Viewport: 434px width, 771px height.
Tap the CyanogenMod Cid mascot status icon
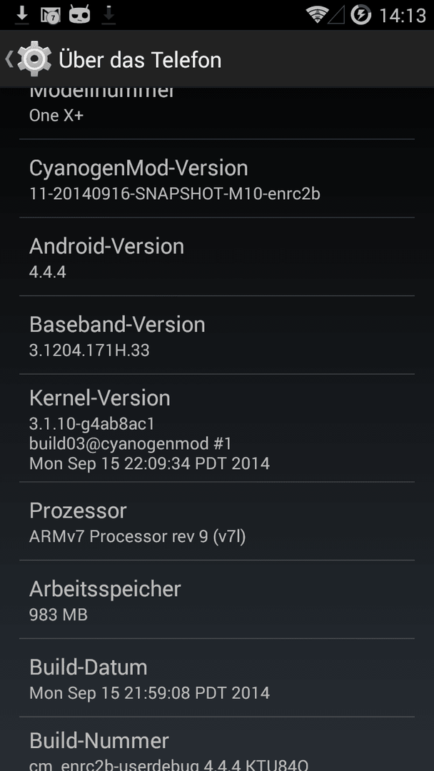(x=80, y=15)
